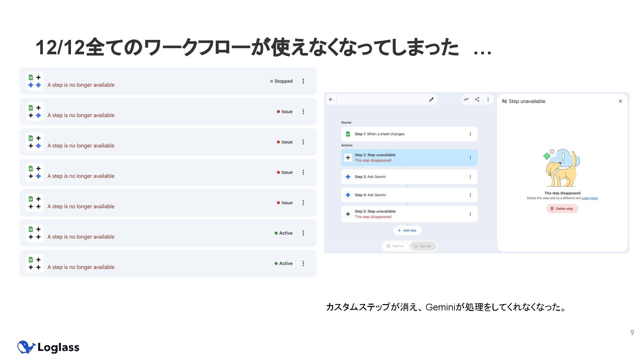The image size is (643, 362).
Task: Toggle the workflow with Turn on
Action: (x=423, y=246)
